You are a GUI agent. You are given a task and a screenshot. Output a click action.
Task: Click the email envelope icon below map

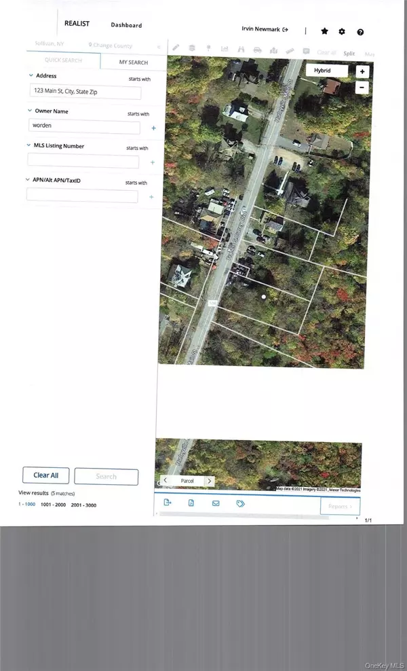pyautogui.click(x=216, y=503)
